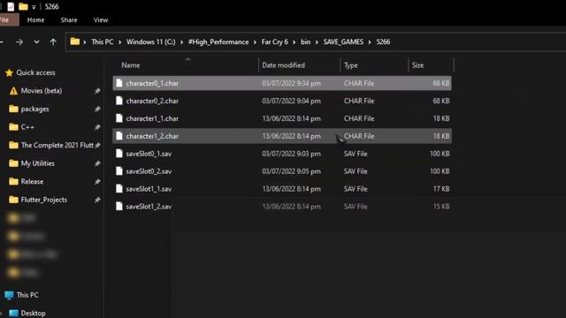Click #High_Performance breadcrumb in address bar
This screenshot has width=566, height=318.
(218, 42)
